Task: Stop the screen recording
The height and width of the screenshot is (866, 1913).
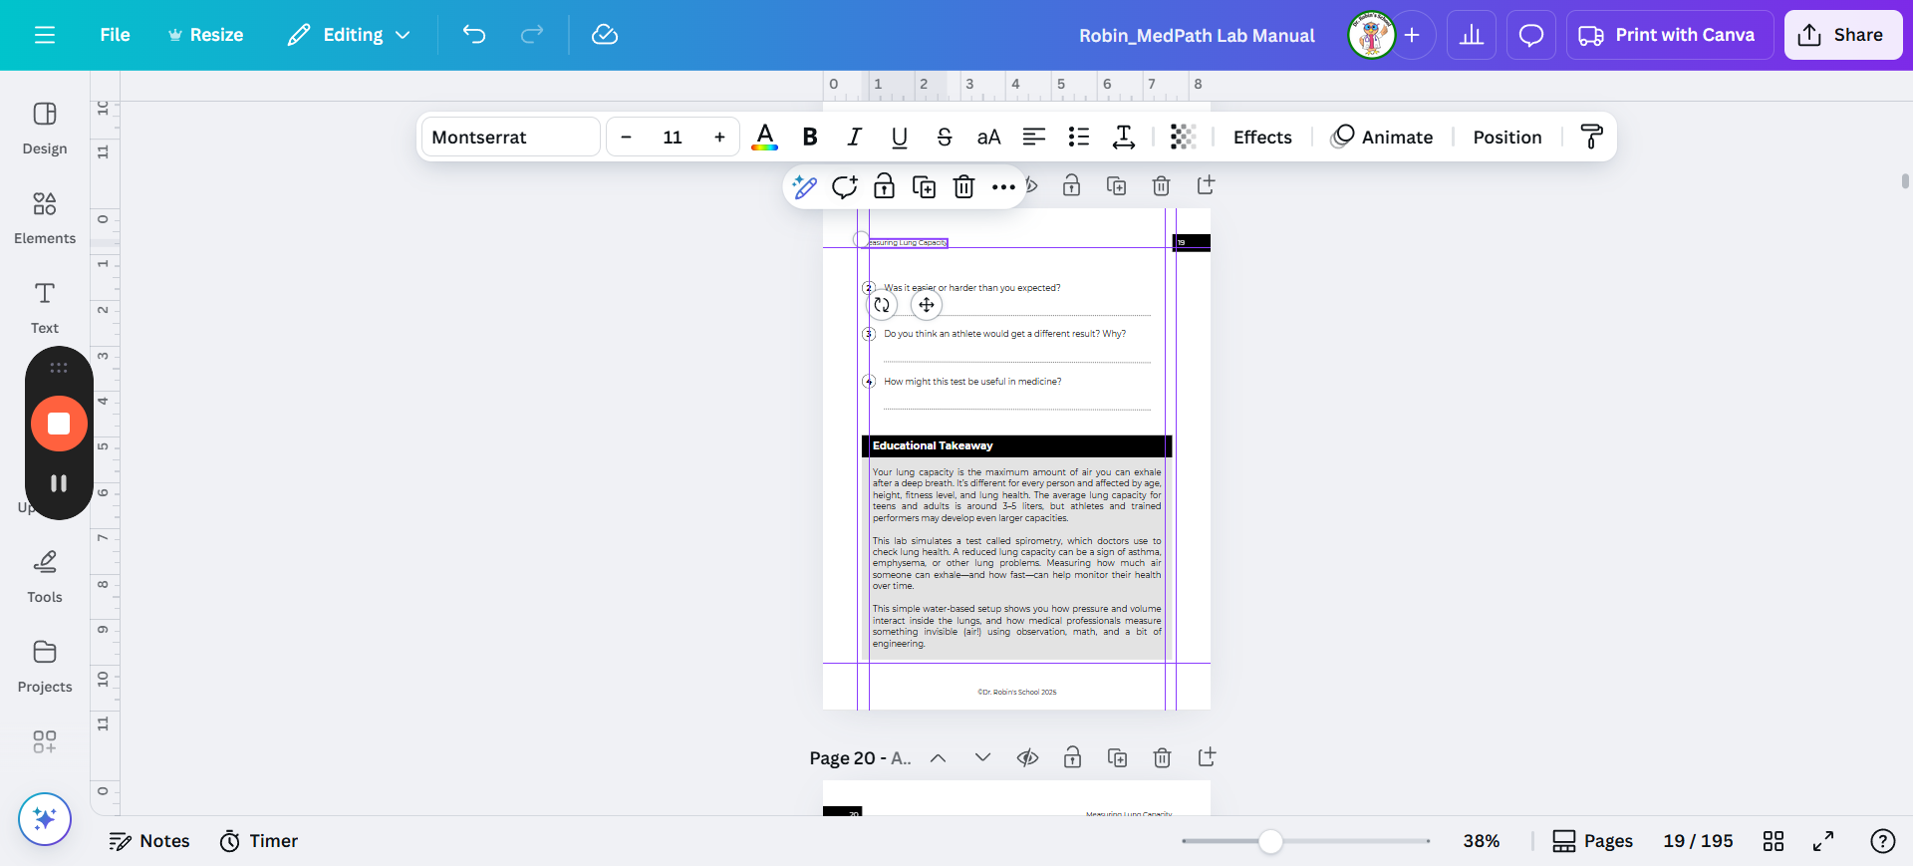Action: (59, 424)
